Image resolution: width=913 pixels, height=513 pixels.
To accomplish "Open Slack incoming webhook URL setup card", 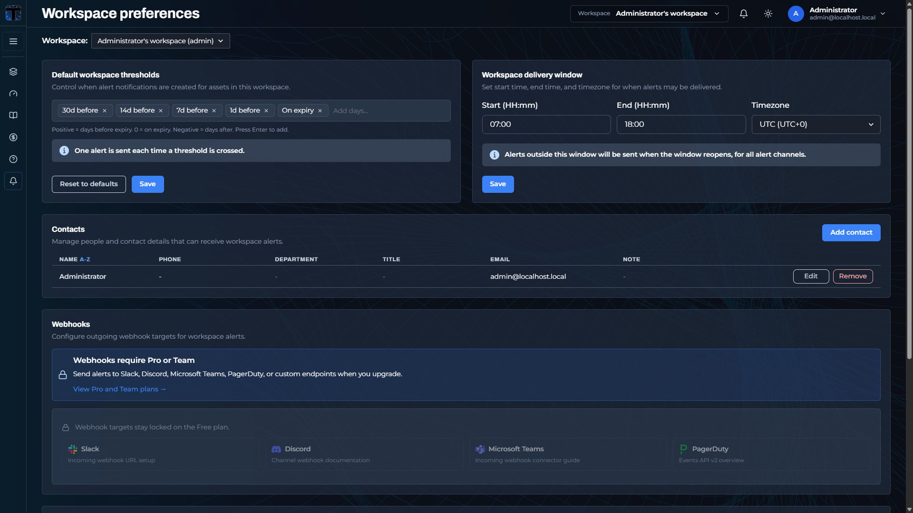I will 160,455.
